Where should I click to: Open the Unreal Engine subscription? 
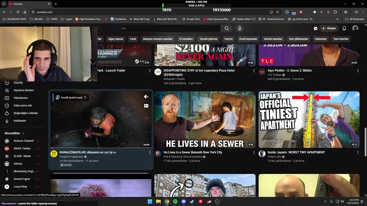(22, 179)
